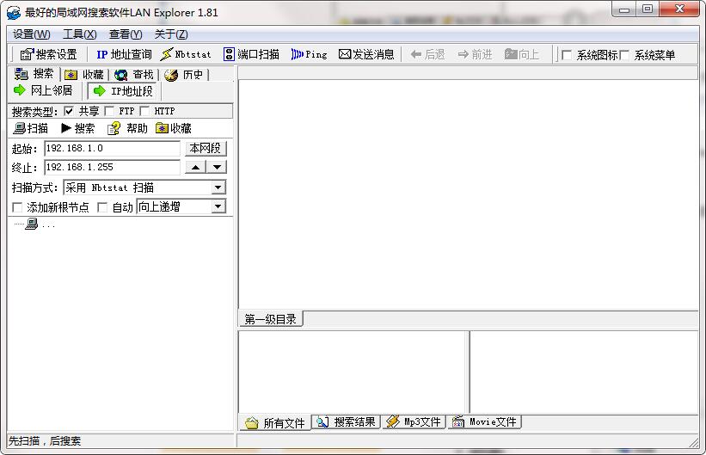Open the 工具(X) menu
706x455 pixels.
point(79,34)
